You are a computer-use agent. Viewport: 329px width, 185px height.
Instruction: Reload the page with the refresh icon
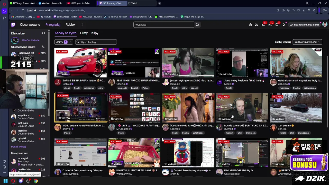point(23,10)
